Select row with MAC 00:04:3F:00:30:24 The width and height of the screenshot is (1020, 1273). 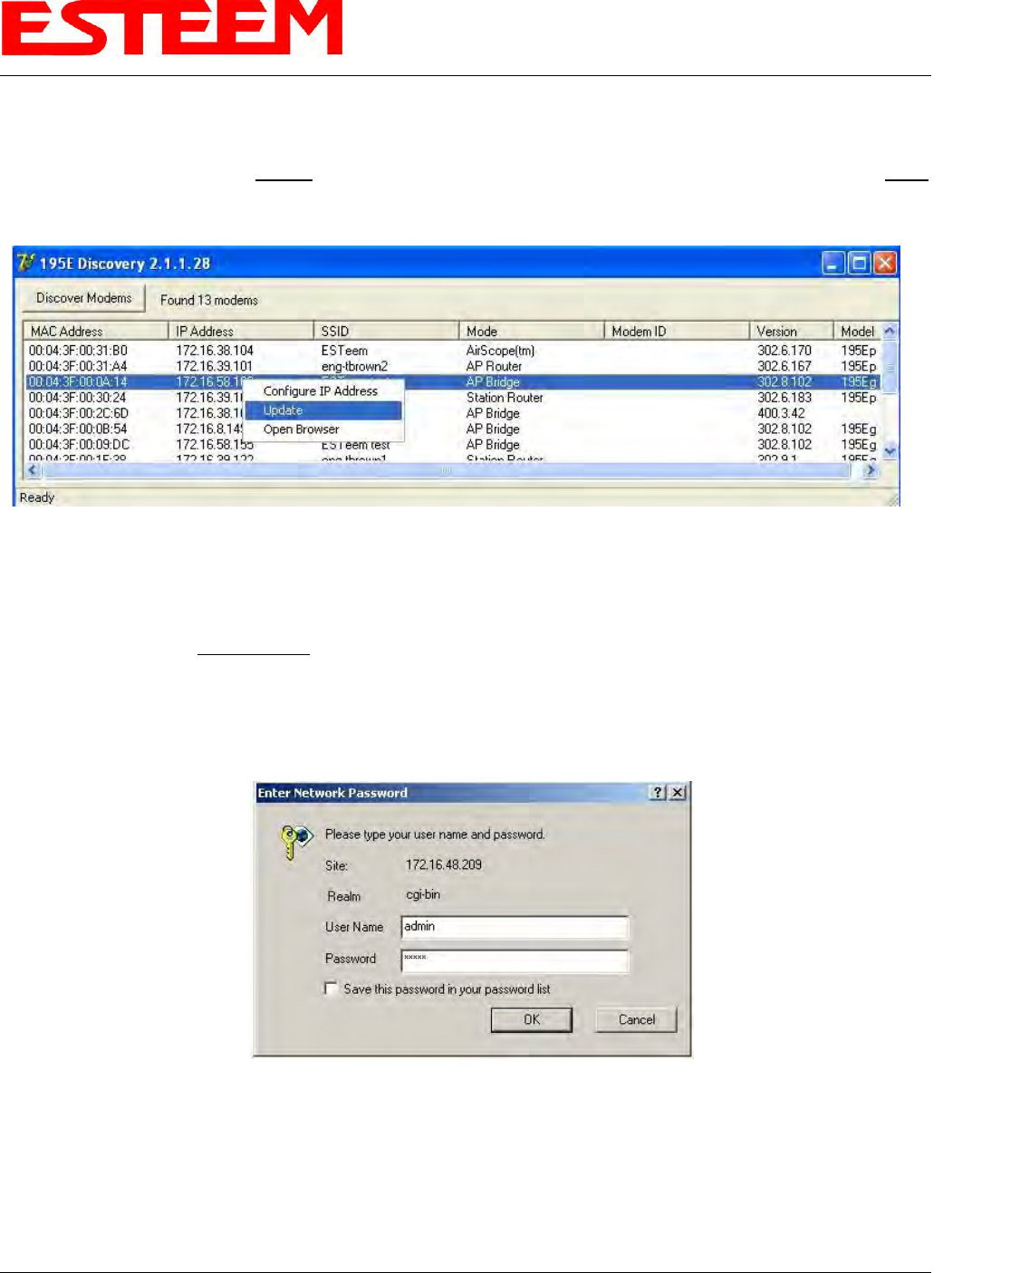[452, 398]
